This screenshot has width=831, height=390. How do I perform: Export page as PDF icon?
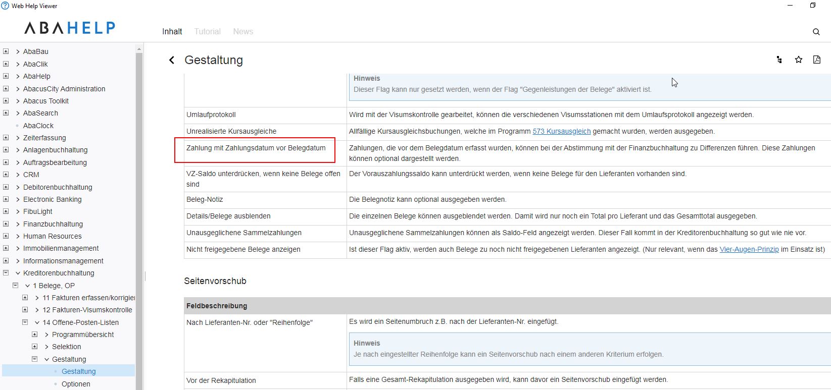[x=817, y=60]
